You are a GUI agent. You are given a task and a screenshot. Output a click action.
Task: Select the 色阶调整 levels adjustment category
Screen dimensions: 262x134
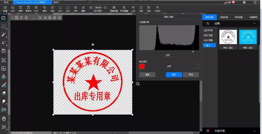(208, 40)
